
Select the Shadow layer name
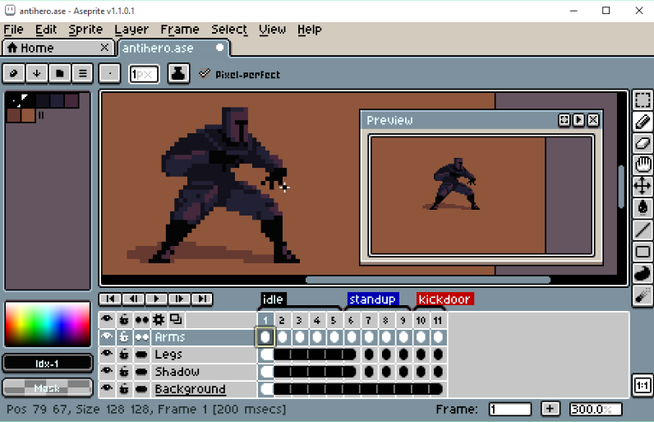(177, 372)
